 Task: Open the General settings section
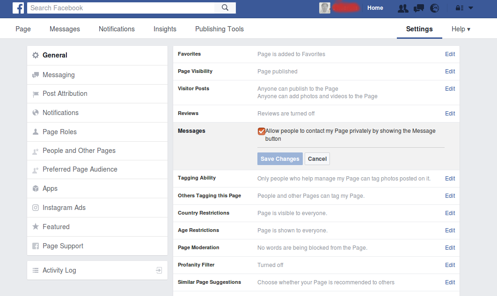tap(97, 55)
